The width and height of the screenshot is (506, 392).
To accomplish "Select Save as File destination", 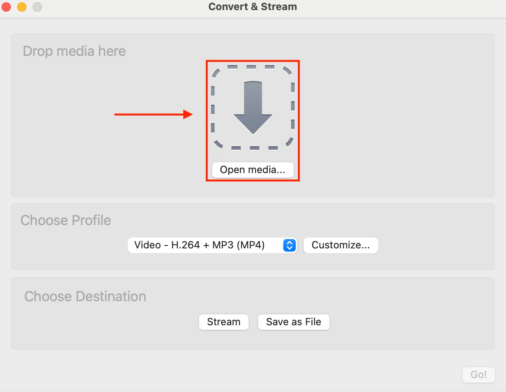I will [293, 322].
